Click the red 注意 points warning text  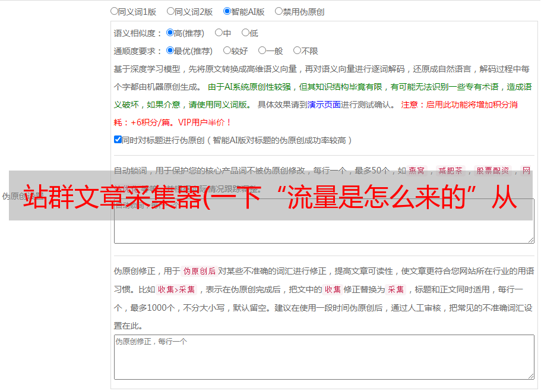(x=316, y=113)
